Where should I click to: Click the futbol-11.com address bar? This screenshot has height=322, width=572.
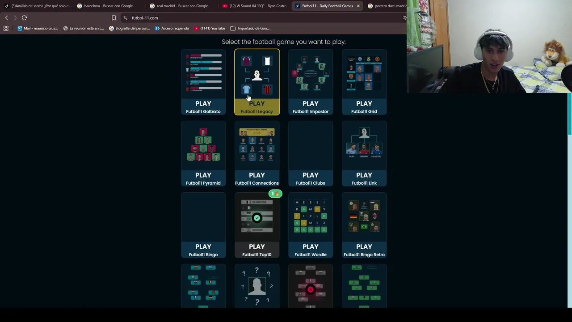[264, 18]
